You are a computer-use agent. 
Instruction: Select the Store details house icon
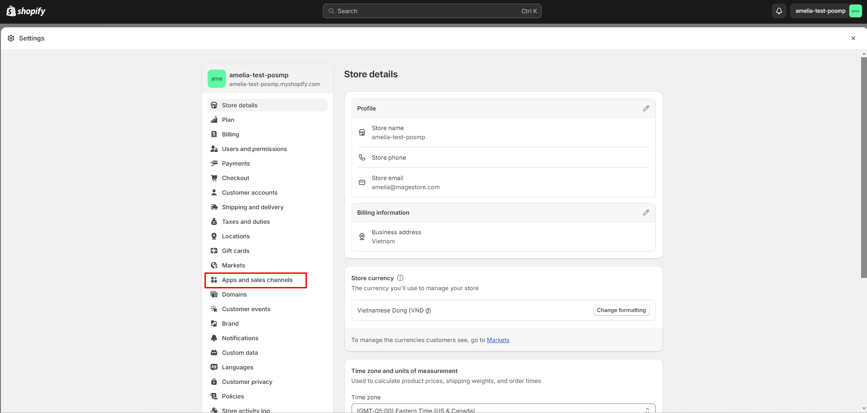point(214,105)
